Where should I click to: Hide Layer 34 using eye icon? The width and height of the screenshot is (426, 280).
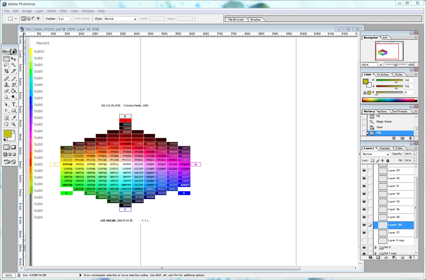pyautogui.click(x=364, y=194)
